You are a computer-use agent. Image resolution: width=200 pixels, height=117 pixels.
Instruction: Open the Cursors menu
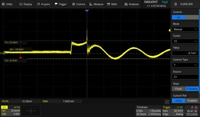coord(78,4)
